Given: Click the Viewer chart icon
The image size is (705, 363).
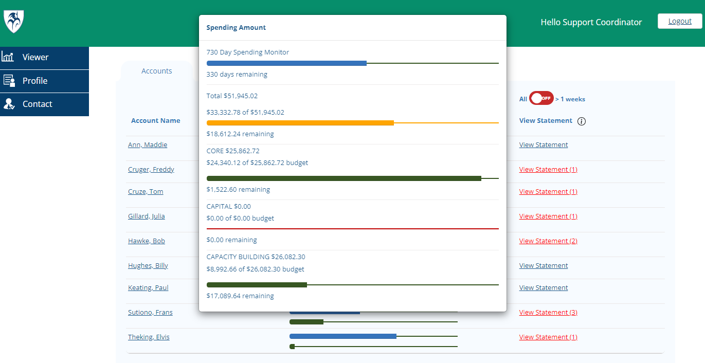Looking at the screenshot, I should tap(8, 57).
